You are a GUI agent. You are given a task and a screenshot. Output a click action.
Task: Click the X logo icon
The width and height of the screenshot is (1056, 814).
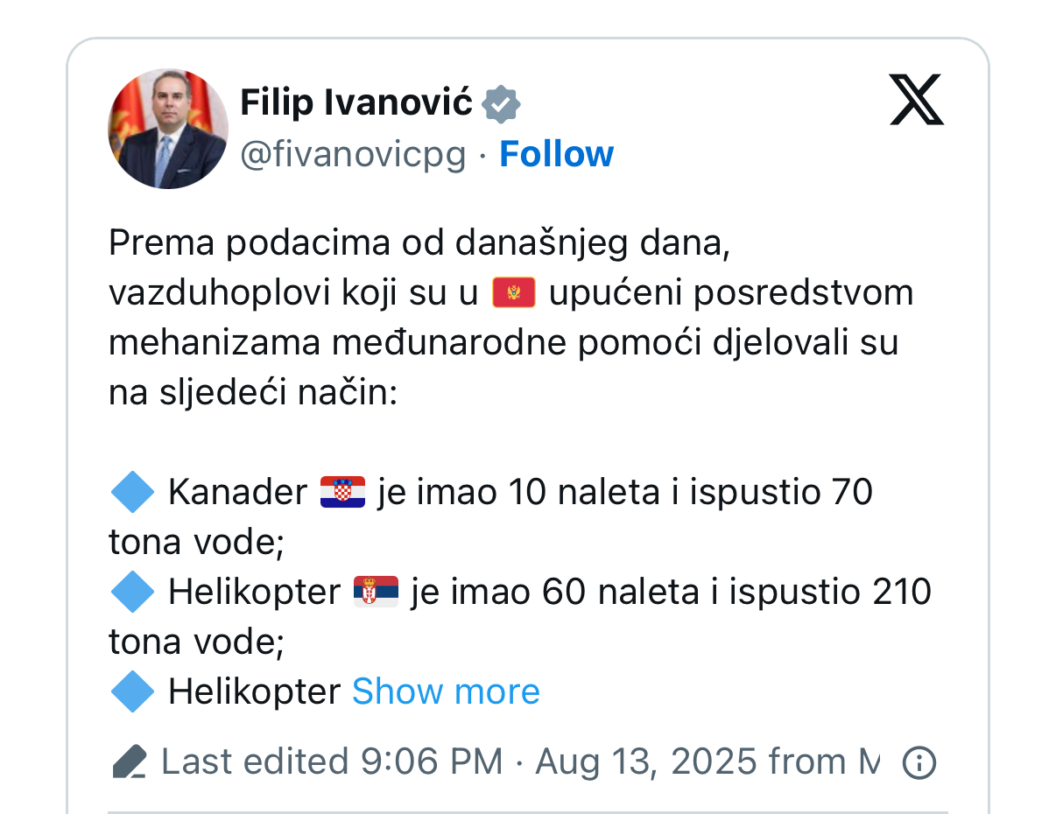pos(917,100)
